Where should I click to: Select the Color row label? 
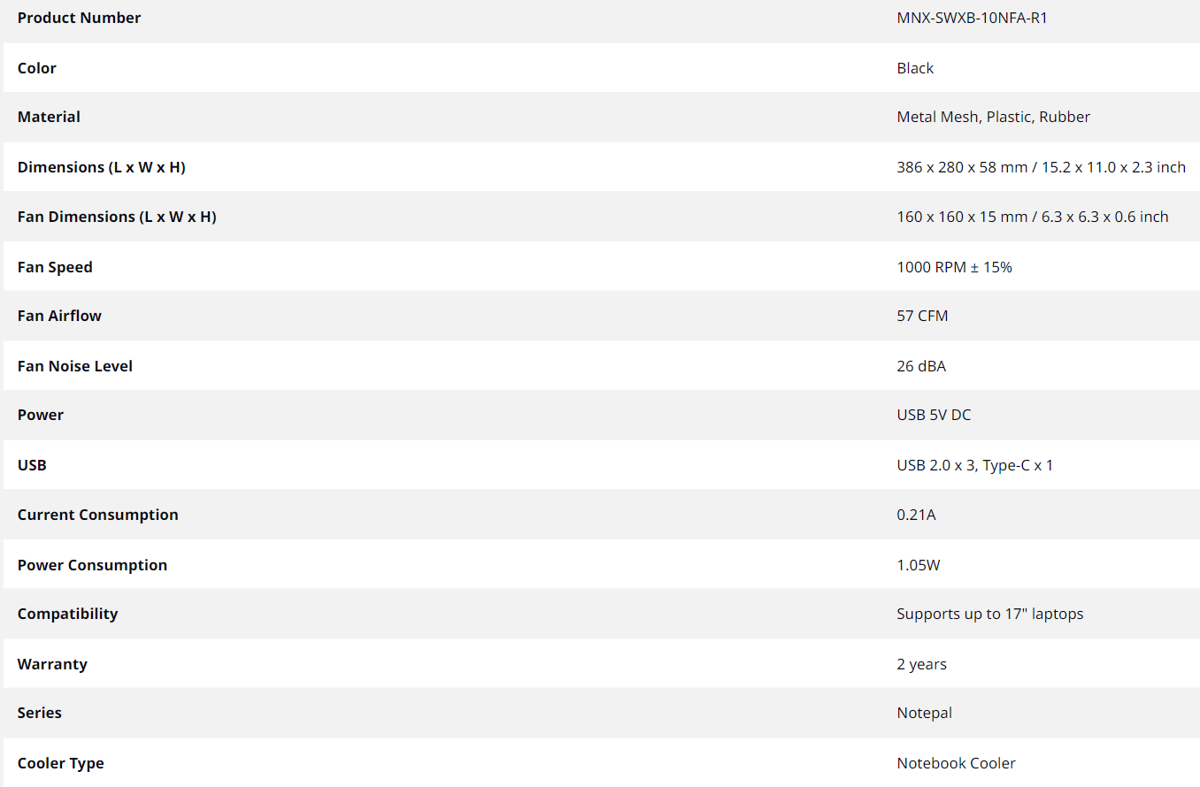tap(37, 68)
